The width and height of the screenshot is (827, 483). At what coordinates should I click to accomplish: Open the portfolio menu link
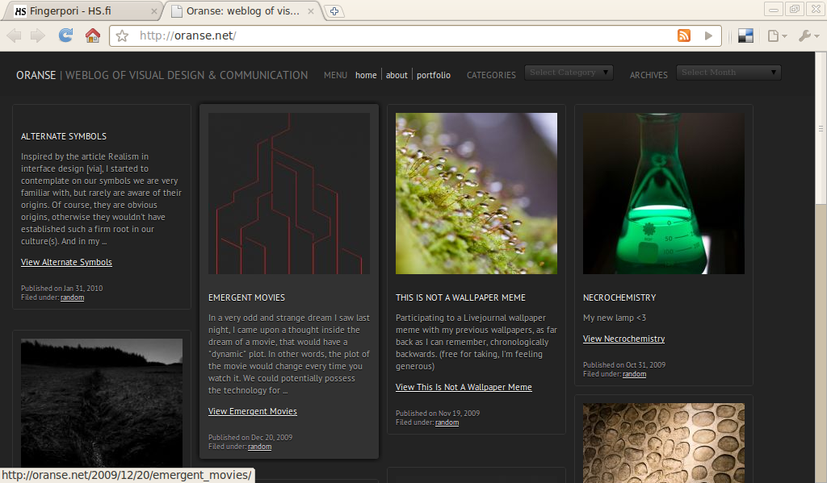434,75
